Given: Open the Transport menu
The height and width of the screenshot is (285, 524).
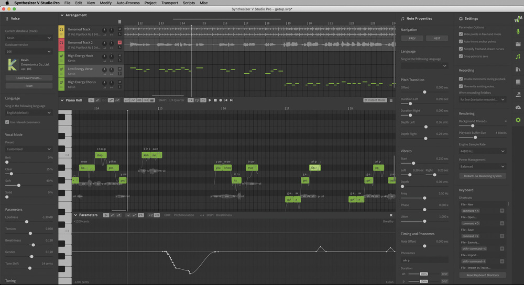Looking at the screenshot, I should [169, 3].
